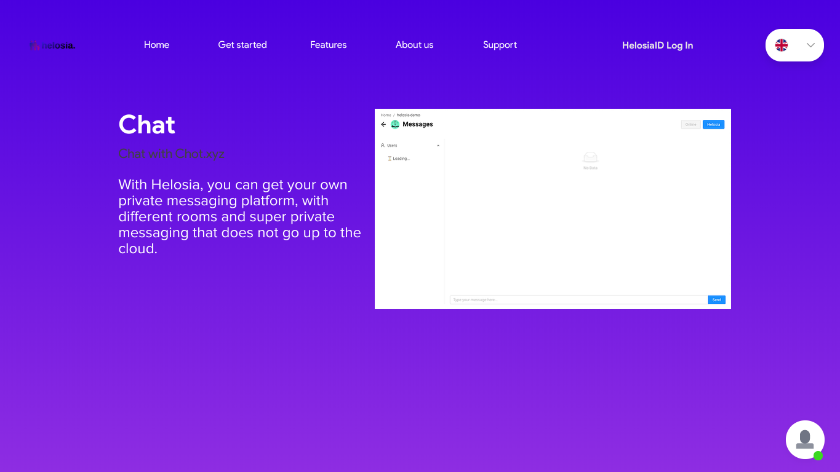Navigate to About us
The image size is (840, 472).
(x=414, y=45)
